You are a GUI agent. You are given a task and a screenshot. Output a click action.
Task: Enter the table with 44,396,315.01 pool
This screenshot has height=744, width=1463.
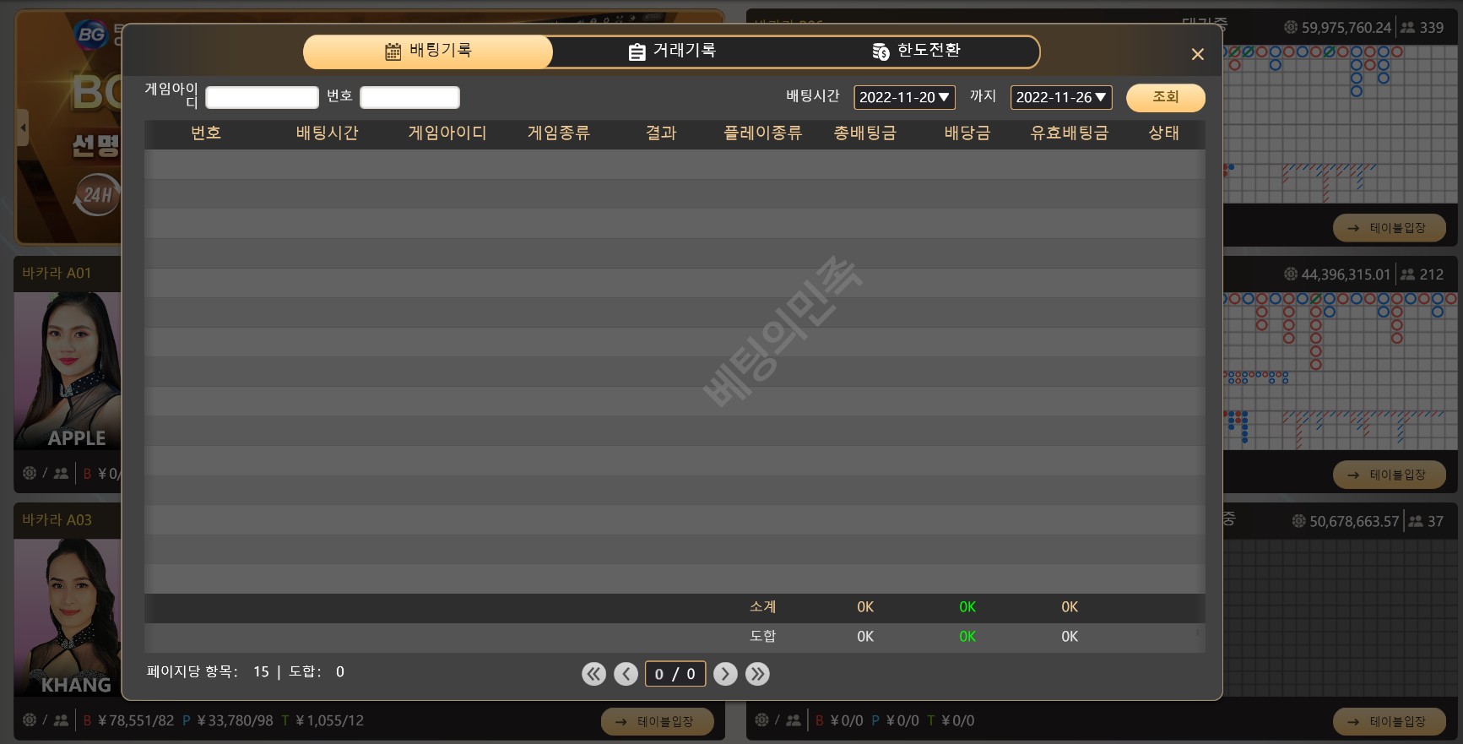[x=1389, y=475]
